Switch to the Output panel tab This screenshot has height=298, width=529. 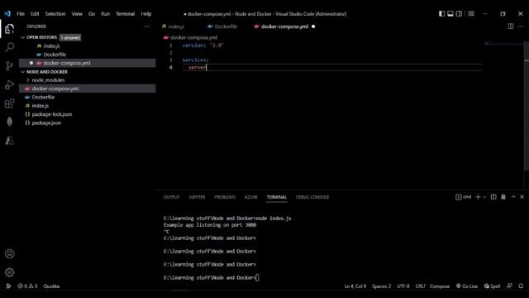171,197
